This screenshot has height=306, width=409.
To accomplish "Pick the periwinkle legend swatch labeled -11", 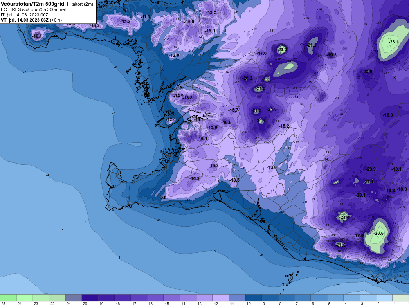I will pyautogui.click(x=237, y=298).
